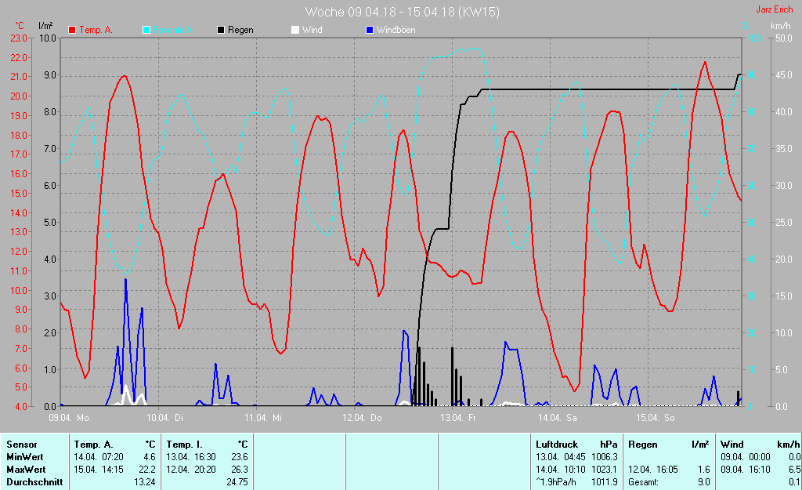Click the '6.5' wind maximum value
Screen dimensions: 802x490
click(794, 469)
